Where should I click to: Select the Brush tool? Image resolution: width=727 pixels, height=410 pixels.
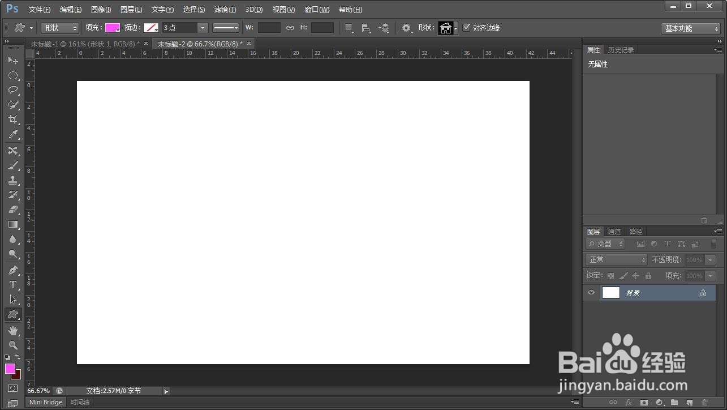tap(13, 165)
